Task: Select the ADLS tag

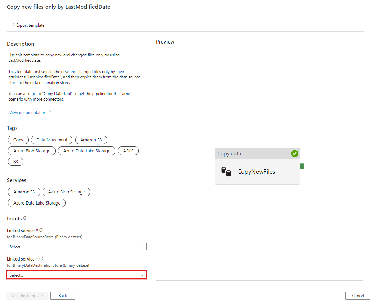Action: [x=128, y=151]
